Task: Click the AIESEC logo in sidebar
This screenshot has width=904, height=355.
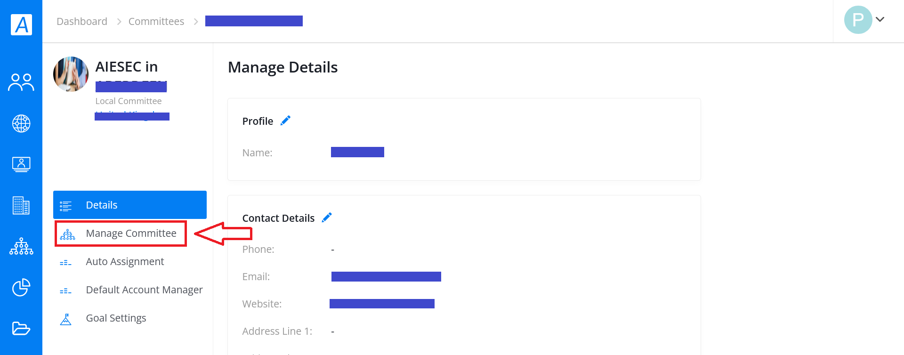Action: click(21, 24)
